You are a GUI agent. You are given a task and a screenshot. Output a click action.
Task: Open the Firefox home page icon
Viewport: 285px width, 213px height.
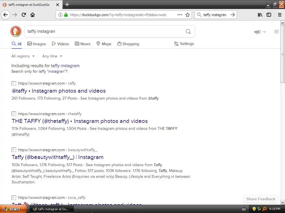(x=33, y=15)
